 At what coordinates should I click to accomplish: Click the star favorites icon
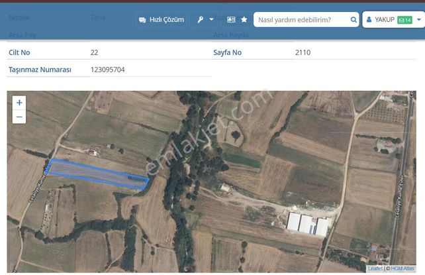[244, 19]
